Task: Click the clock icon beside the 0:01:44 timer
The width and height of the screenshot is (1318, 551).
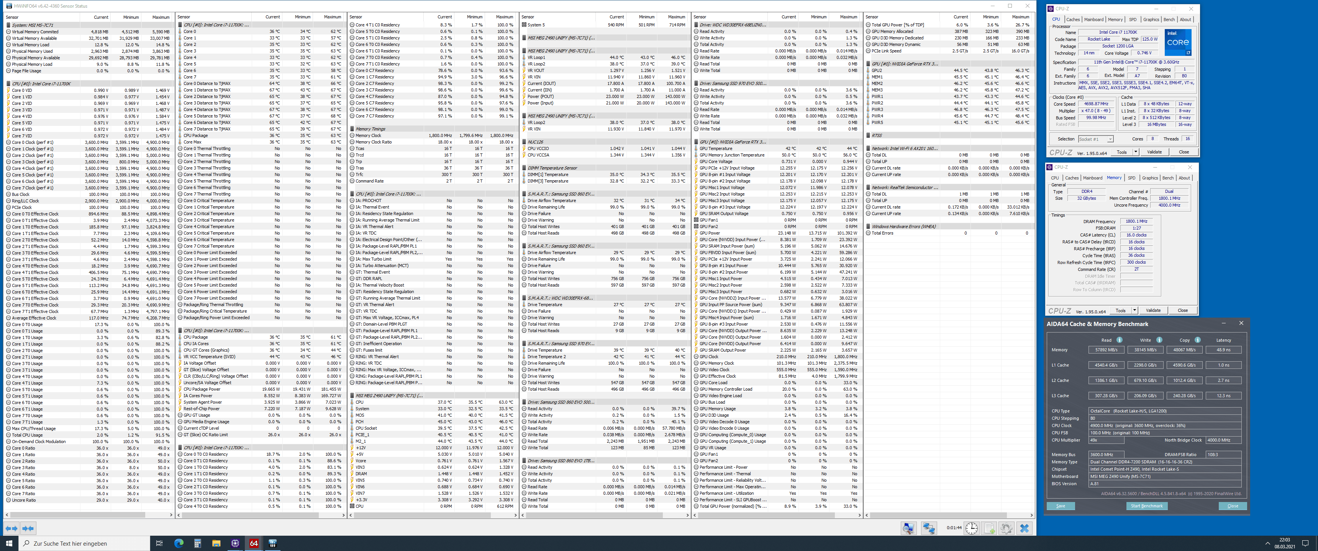Action: [x=972, y=528]
